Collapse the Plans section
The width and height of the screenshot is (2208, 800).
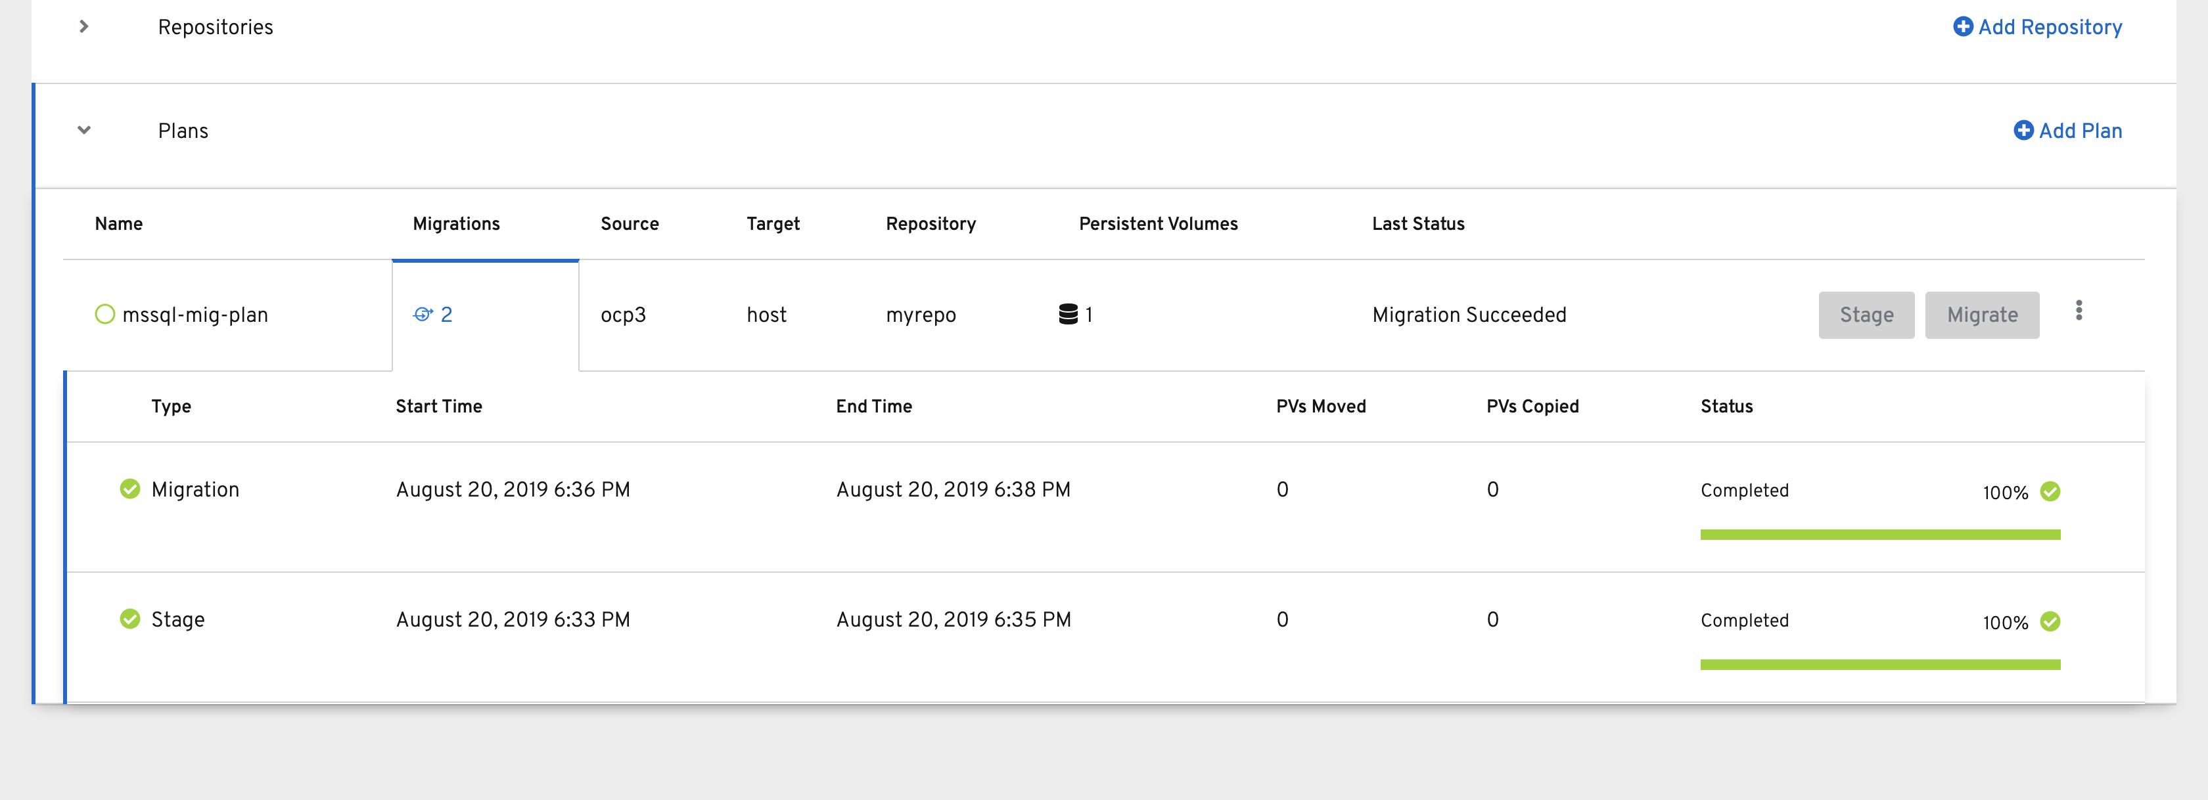(x=83, y=130)
